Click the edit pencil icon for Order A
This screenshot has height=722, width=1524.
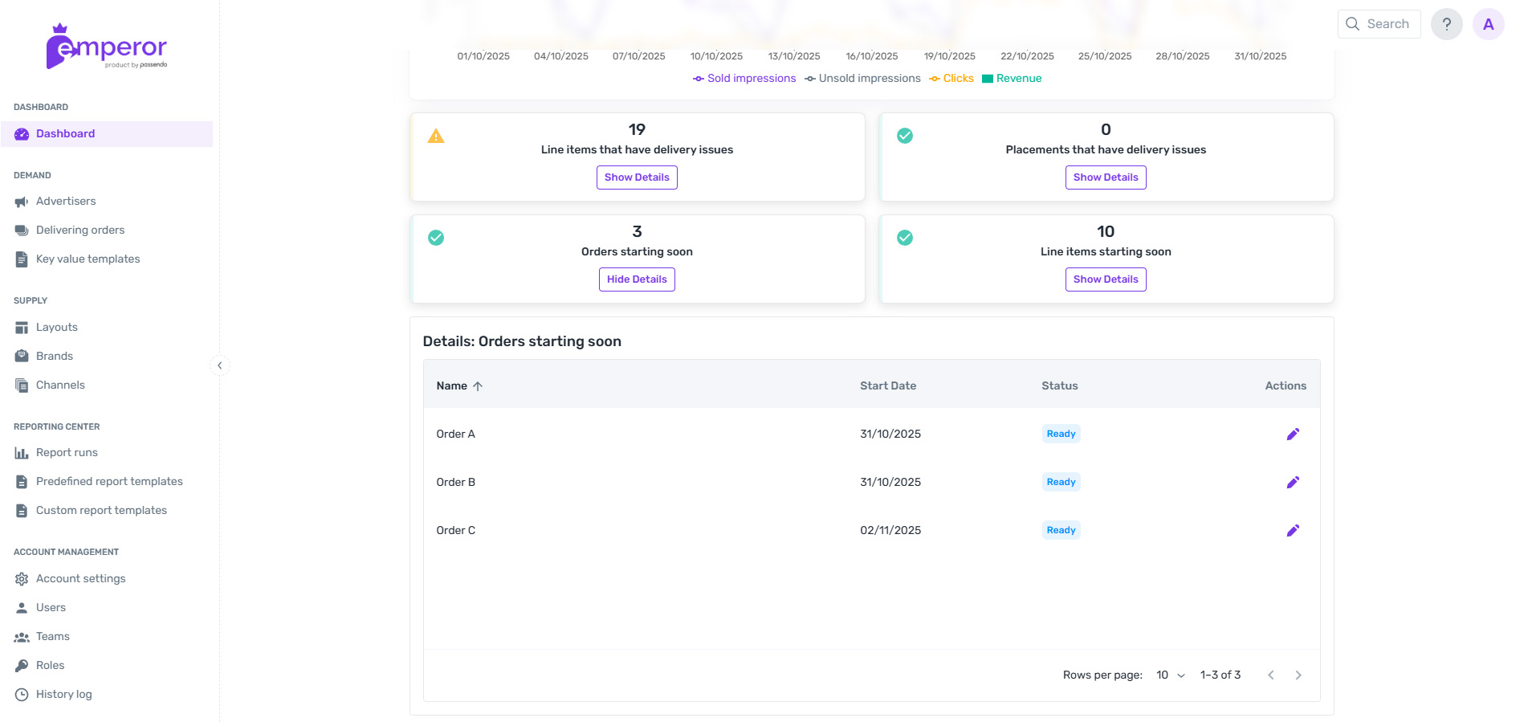[x=1292, y=434]
